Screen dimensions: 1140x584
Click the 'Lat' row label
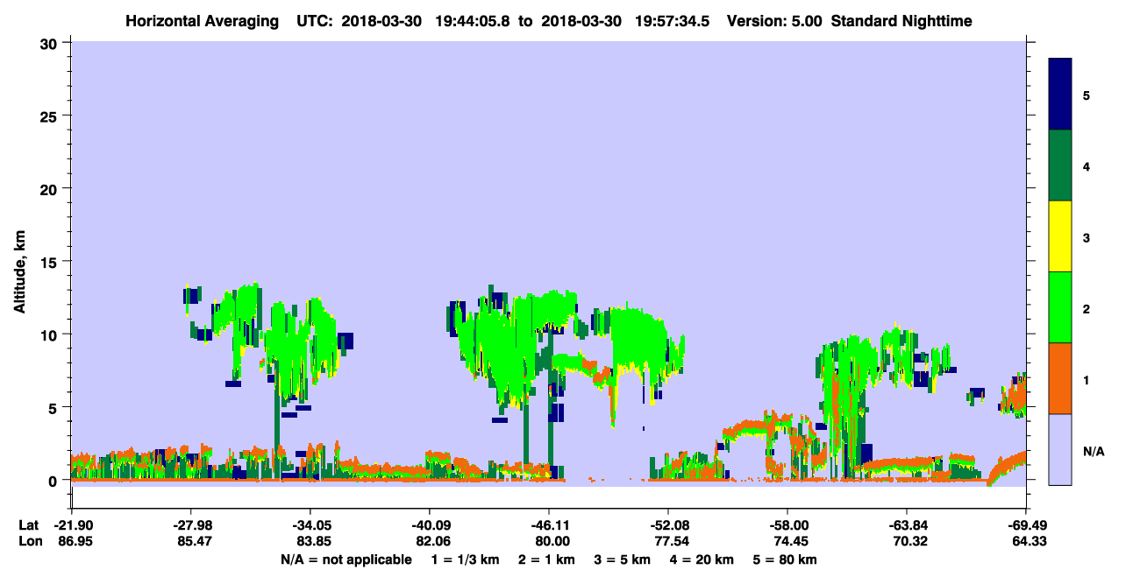coord(29,525)
